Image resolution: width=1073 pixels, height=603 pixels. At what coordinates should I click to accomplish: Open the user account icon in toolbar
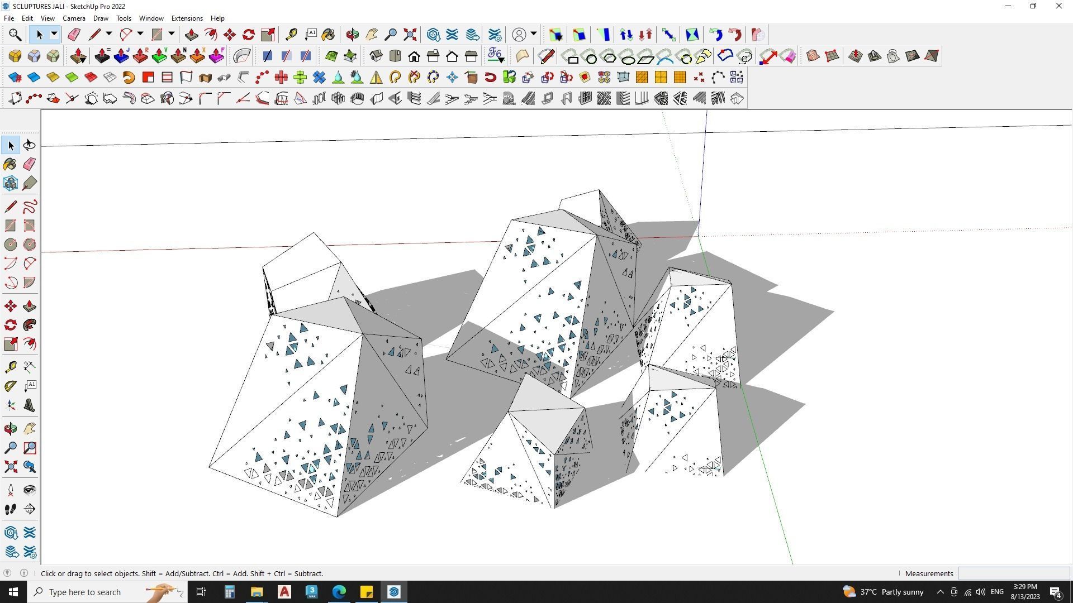519,35
